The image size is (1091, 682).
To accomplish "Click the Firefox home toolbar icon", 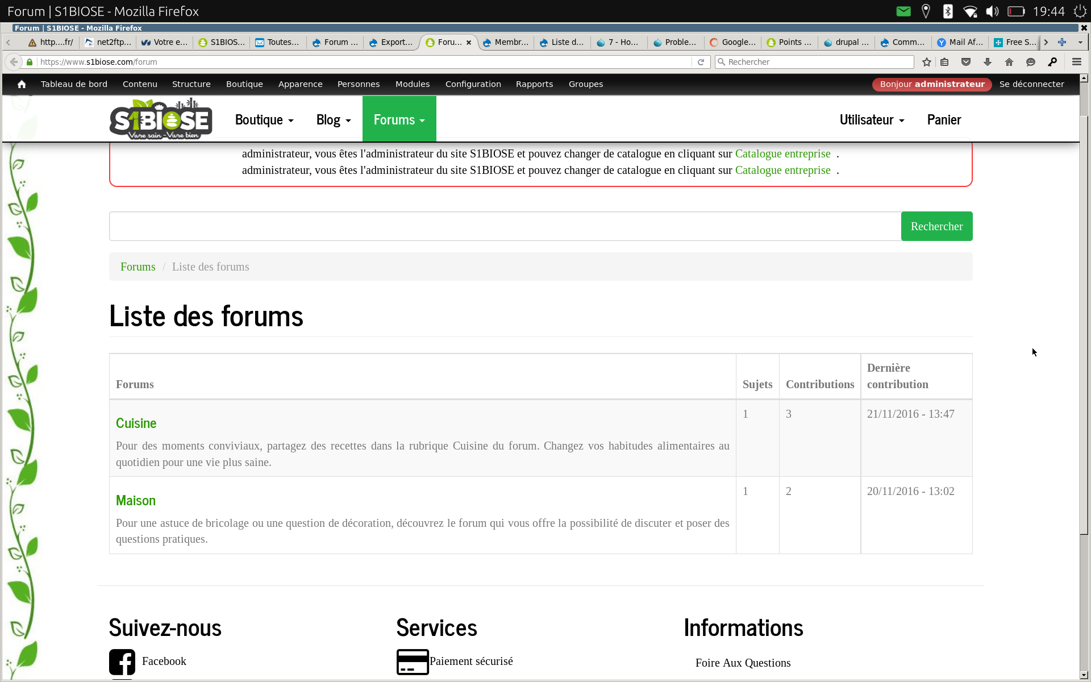I will [x=1009, y=62].
